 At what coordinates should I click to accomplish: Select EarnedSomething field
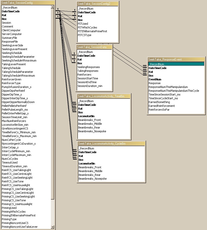(x=159, y=102)
